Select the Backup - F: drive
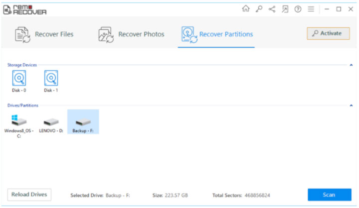 (x=83, y=122)
